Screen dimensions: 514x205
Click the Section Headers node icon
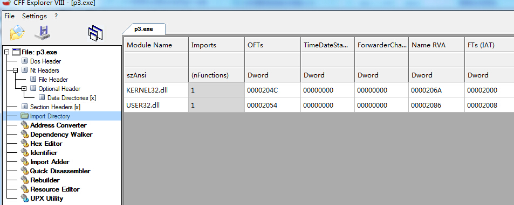pos(24,107)
